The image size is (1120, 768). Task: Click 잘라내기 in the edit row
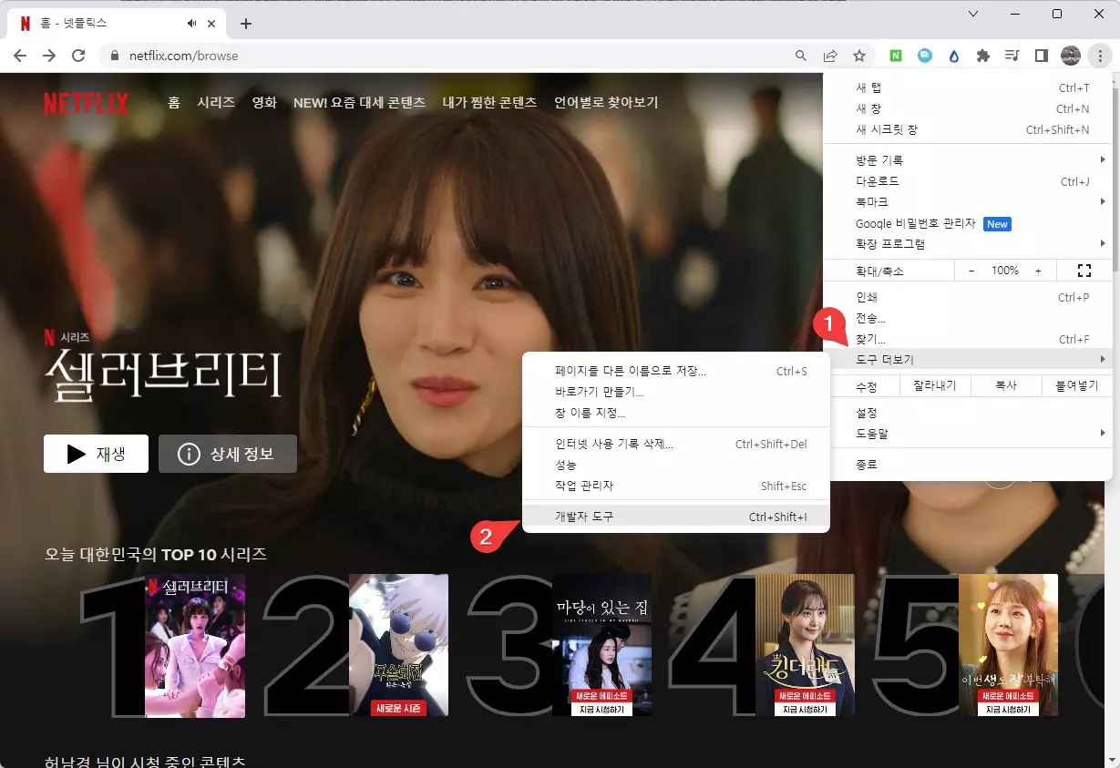tap(935, 385)
